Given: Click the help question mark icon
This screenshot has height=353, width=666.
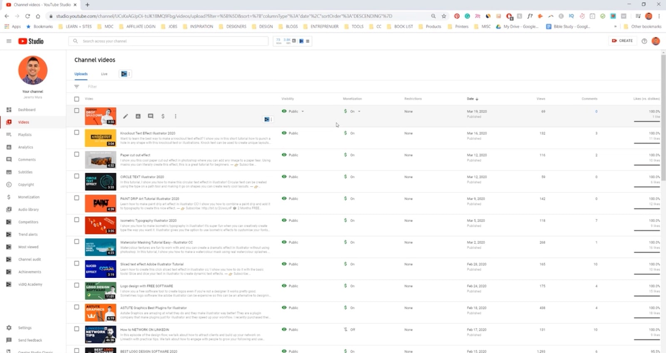Looking at the screenshot, I should tap(644, 41).
